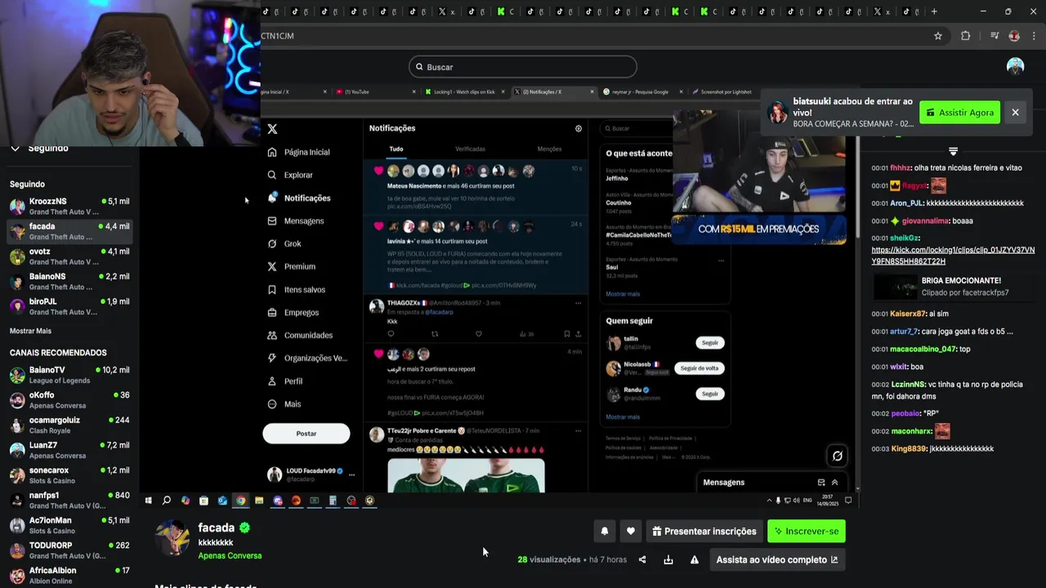Click chat username fhhhz
Image resolution: width=1046 pixels, height=588 pixels.
click(x=900, y=167)
